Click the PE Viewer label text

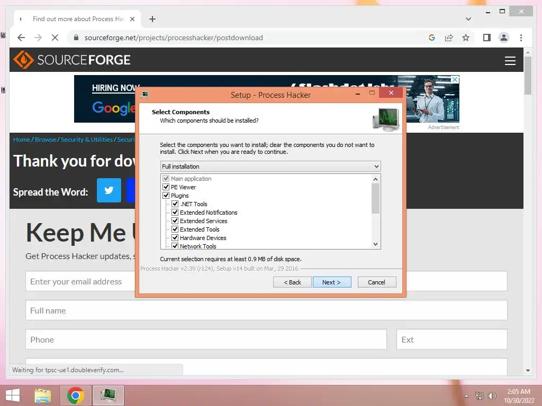pos(183,187)
